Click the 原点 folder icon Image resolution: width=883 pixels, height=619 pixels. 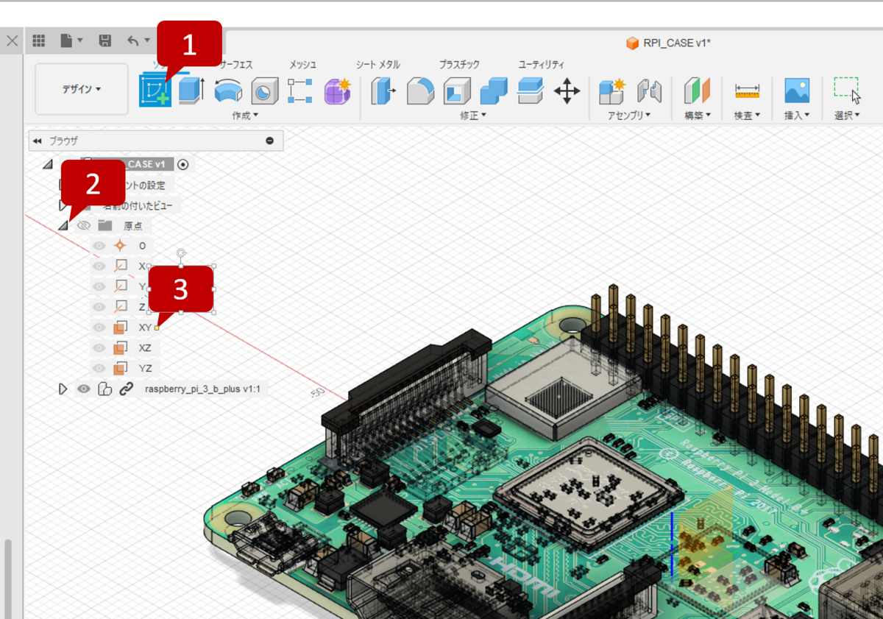point(104,225)
